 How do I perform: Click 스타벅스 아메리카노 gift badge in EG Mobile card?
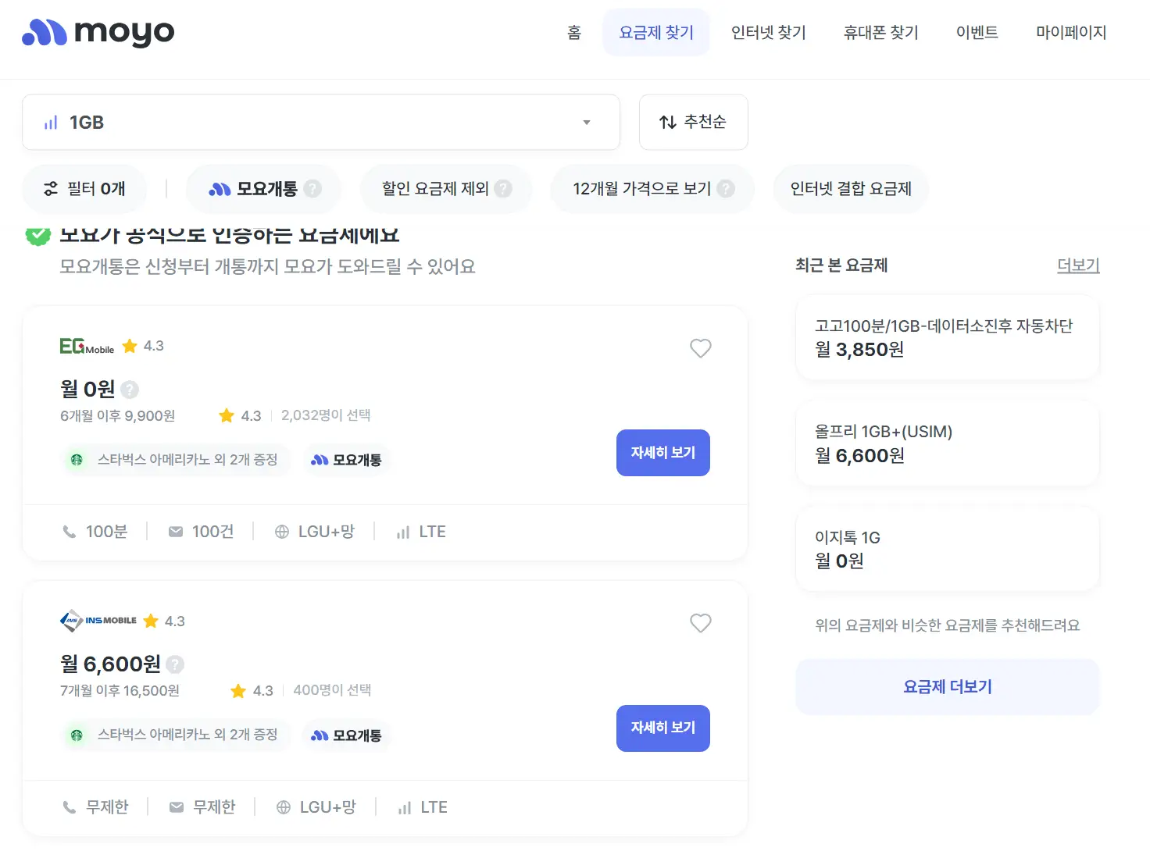click(x=176, y=460)
